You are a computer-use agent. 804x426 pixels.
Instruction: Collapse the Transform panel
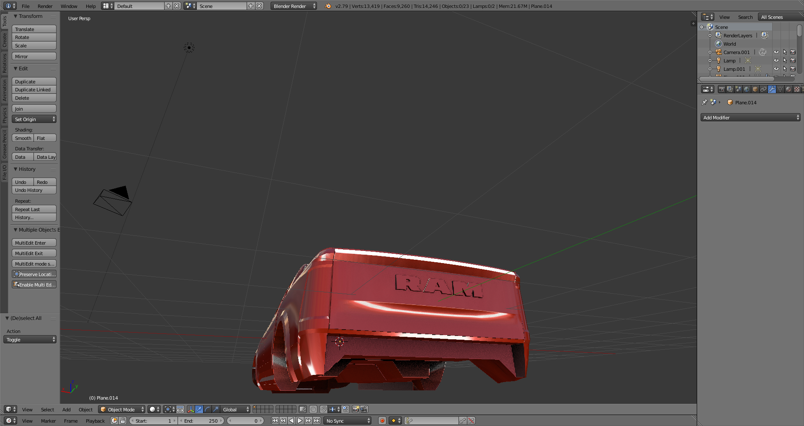pyautogui.click(x=15, y=16)
